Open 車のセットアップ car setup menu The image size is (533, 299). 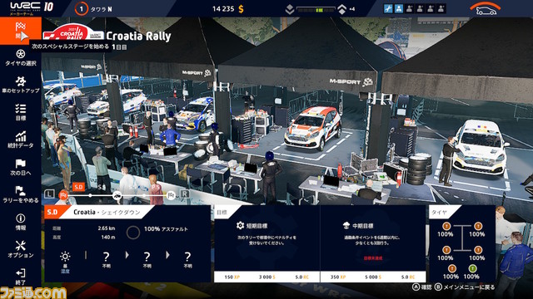click(20, 85)
